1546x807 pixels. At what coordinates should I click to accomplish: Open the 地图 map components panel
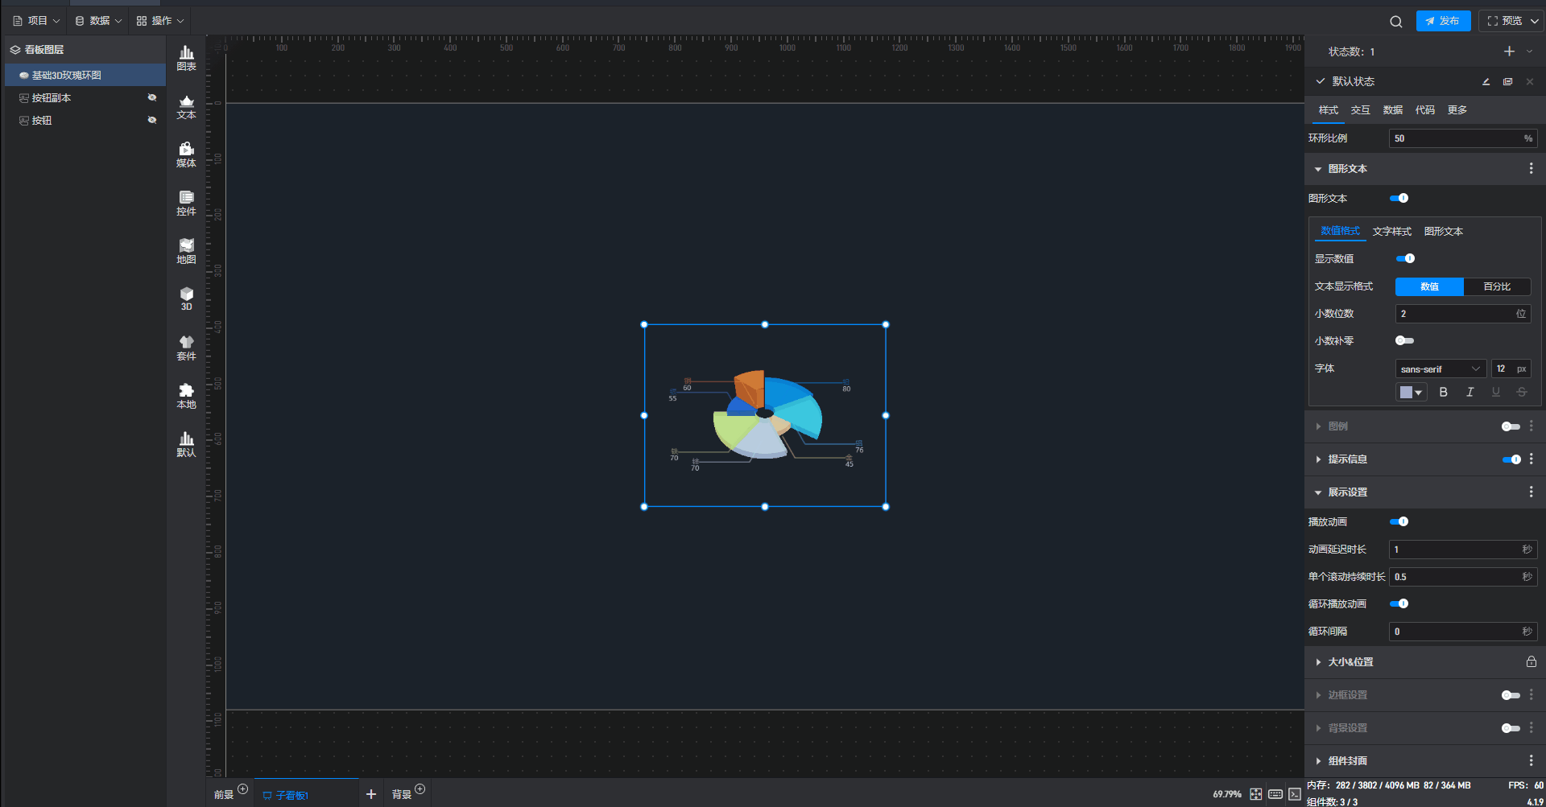pos(186,251)
